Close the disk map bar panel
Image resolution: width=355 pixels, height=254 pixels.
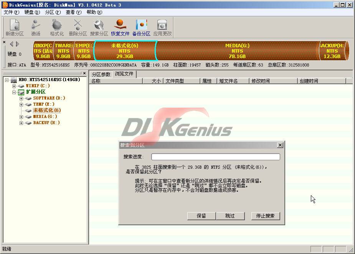[x=4, y=42]
